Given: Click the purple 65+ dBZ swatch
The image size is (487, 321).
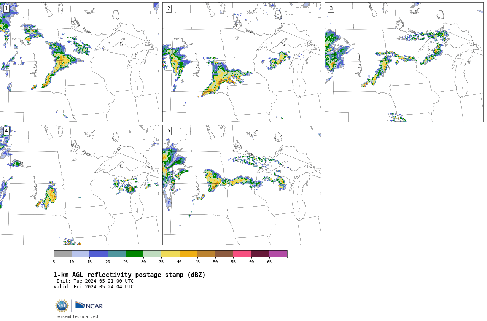Looking at the screenshot, I should pyautogui.click(x=278, y=254).
